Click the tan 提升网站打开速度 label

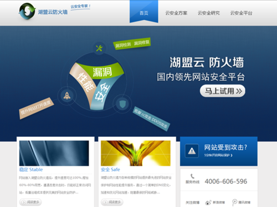(x=37, y=108)
